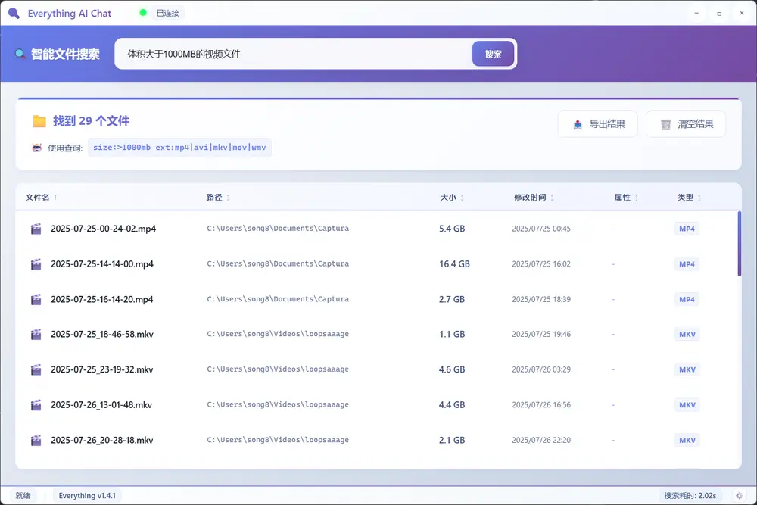This screenshot has height=505, width=757.
Task: Sort results by 文件名 column
Action: [38, 198]
